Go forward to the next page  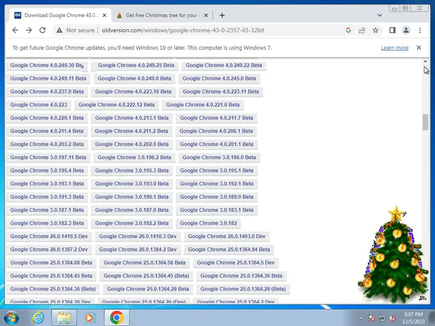(29, 30)
